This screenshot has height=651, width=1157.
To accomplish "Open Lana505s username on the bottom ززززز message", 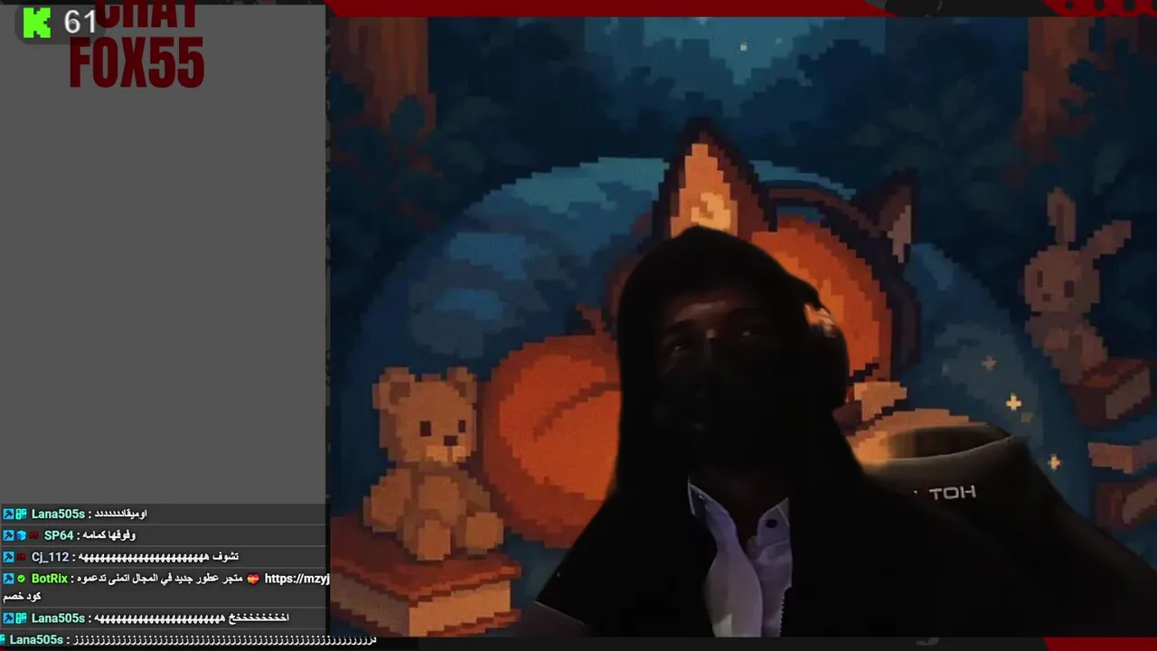I will (36, 640).
